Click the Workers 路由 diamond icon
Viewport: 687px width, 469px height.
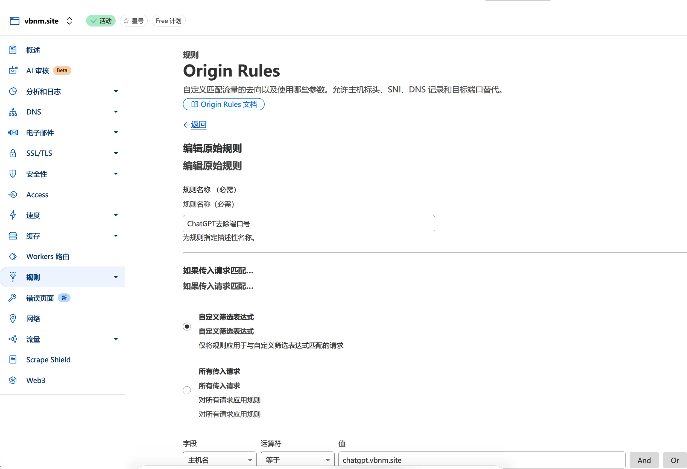[13, 256]
